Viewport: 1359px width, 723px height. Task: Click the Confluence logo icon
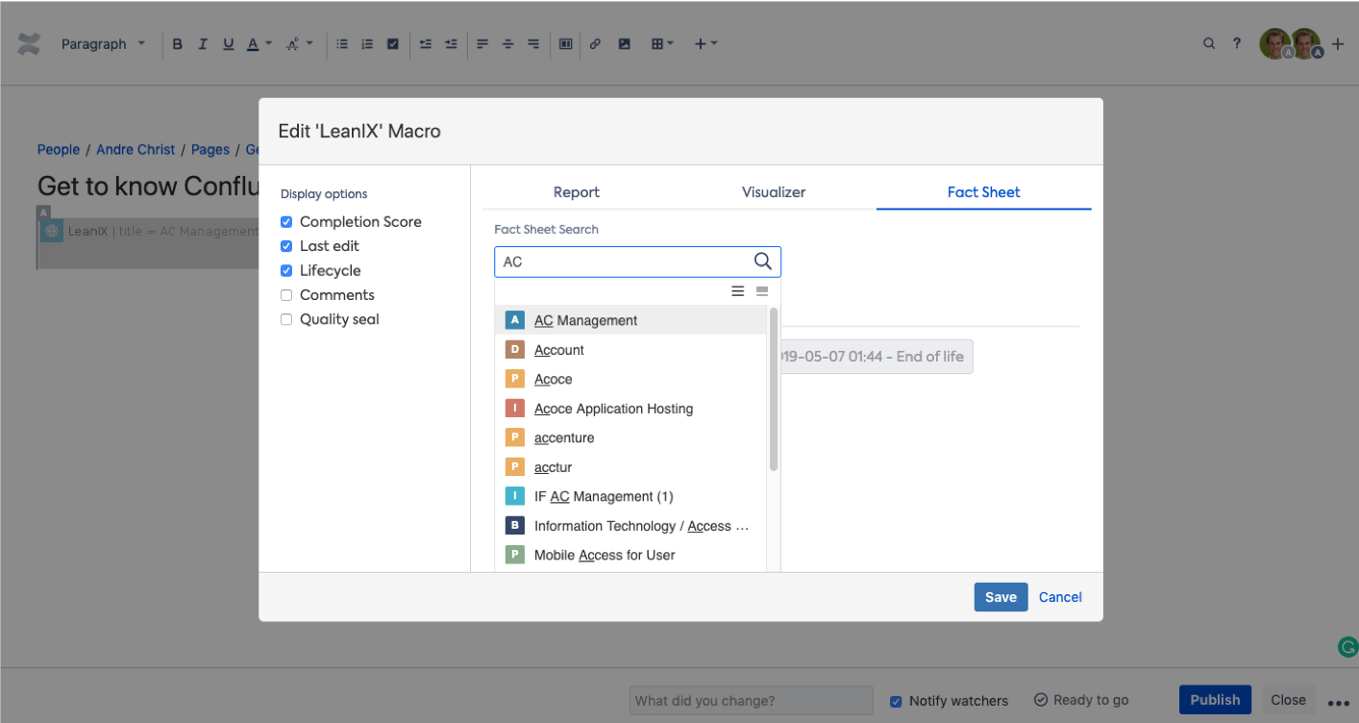coord(30,44)
